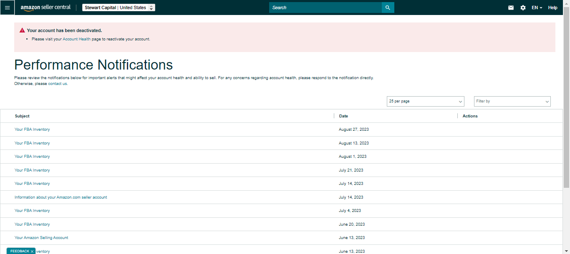This screenshot has width=570, height=254.
Task: Open the June 20, 2023 FBA Inventory notification
Action: coord(32,224)
